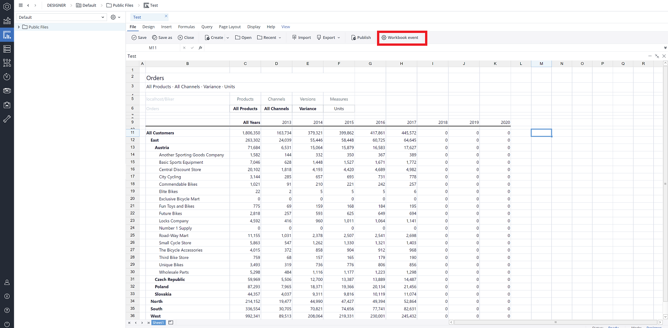Open the question mark help icon

coord(7,311)
